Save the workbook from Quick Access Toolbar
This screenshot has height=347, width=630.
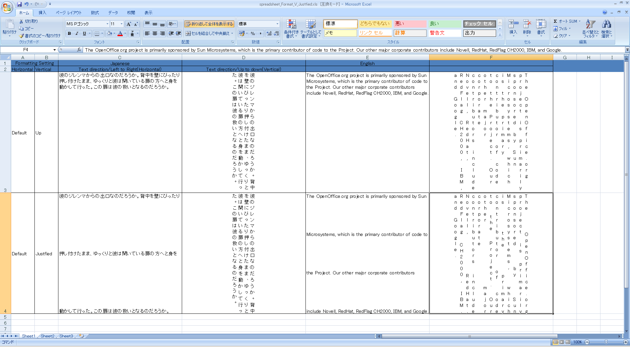point(19,4)
